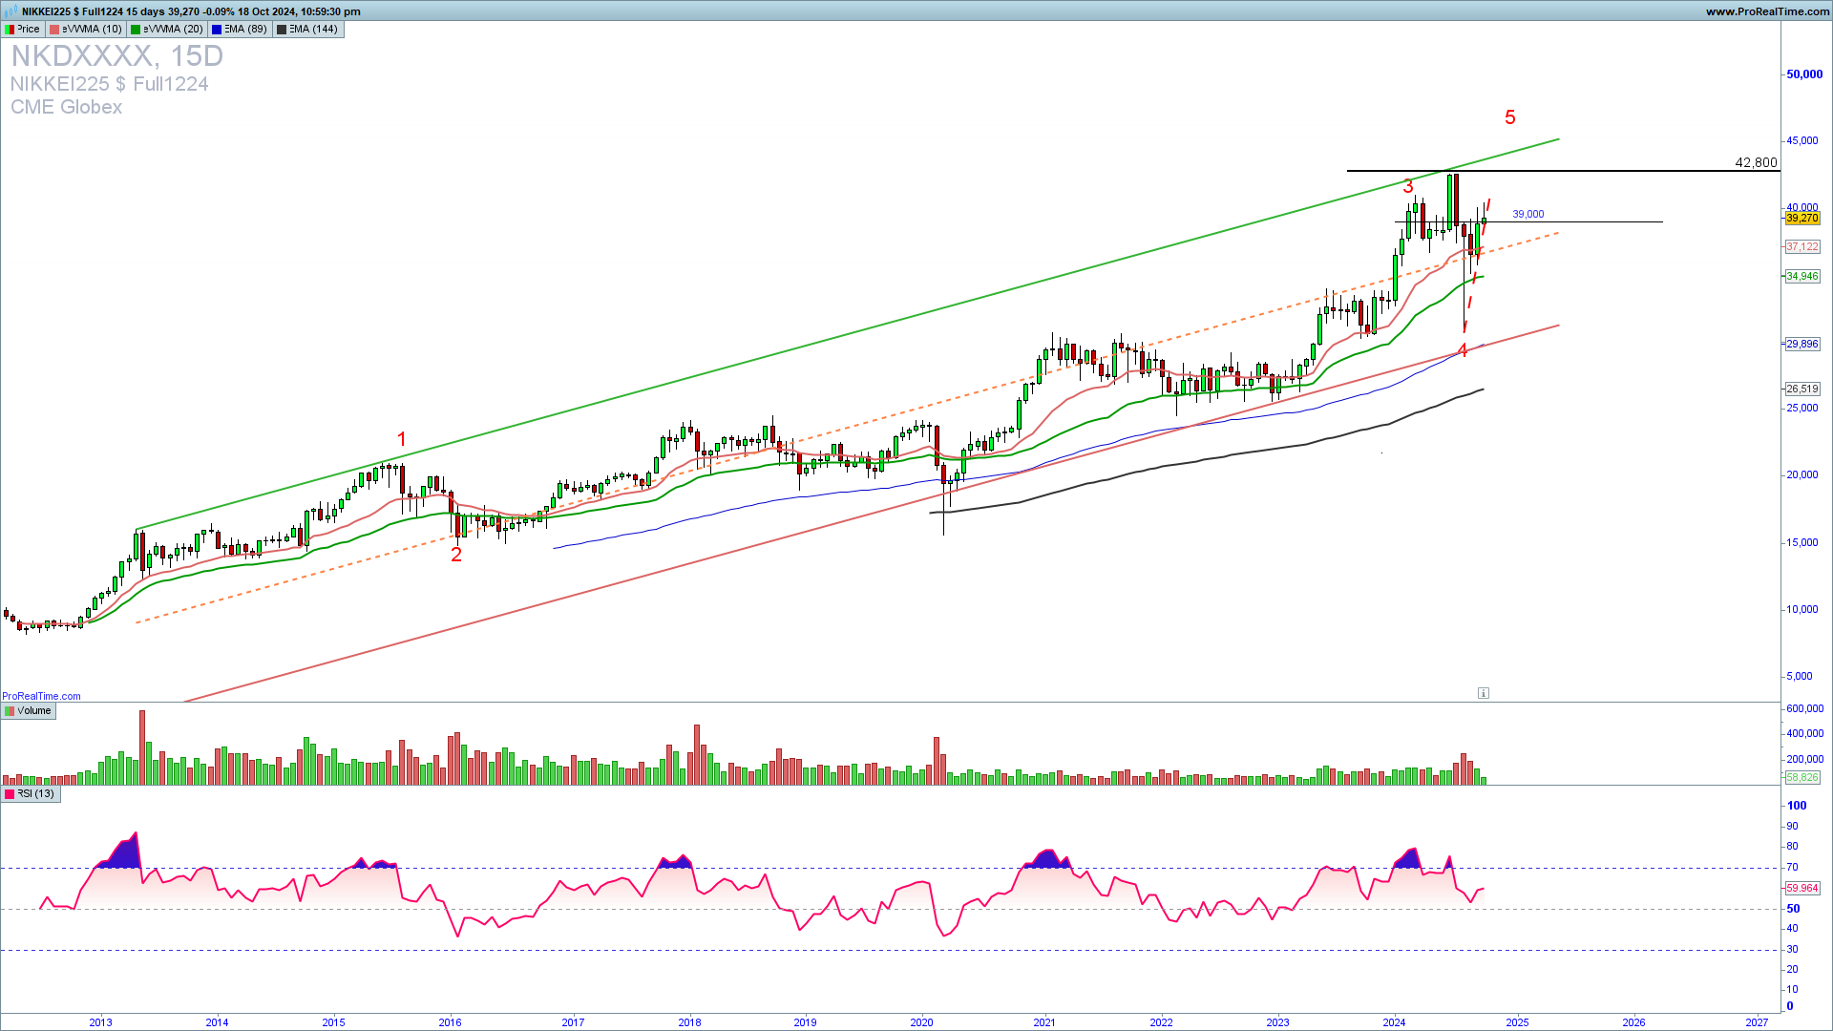Image resolution: width=1833 pixels, height=1031 pixels.
Task: Click the 37,122 eVWMA price tag
Action: 1802,246
